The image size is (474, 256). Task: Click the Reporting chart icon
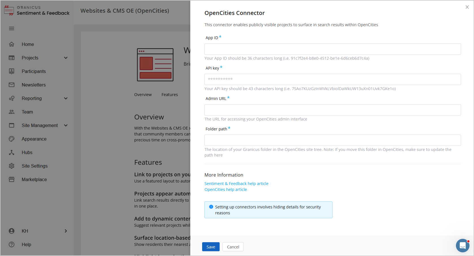[12, 98]
